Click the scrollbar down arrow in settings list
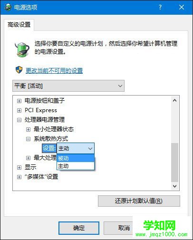Viewport: 193px width, 240px height. pos(175,186)
